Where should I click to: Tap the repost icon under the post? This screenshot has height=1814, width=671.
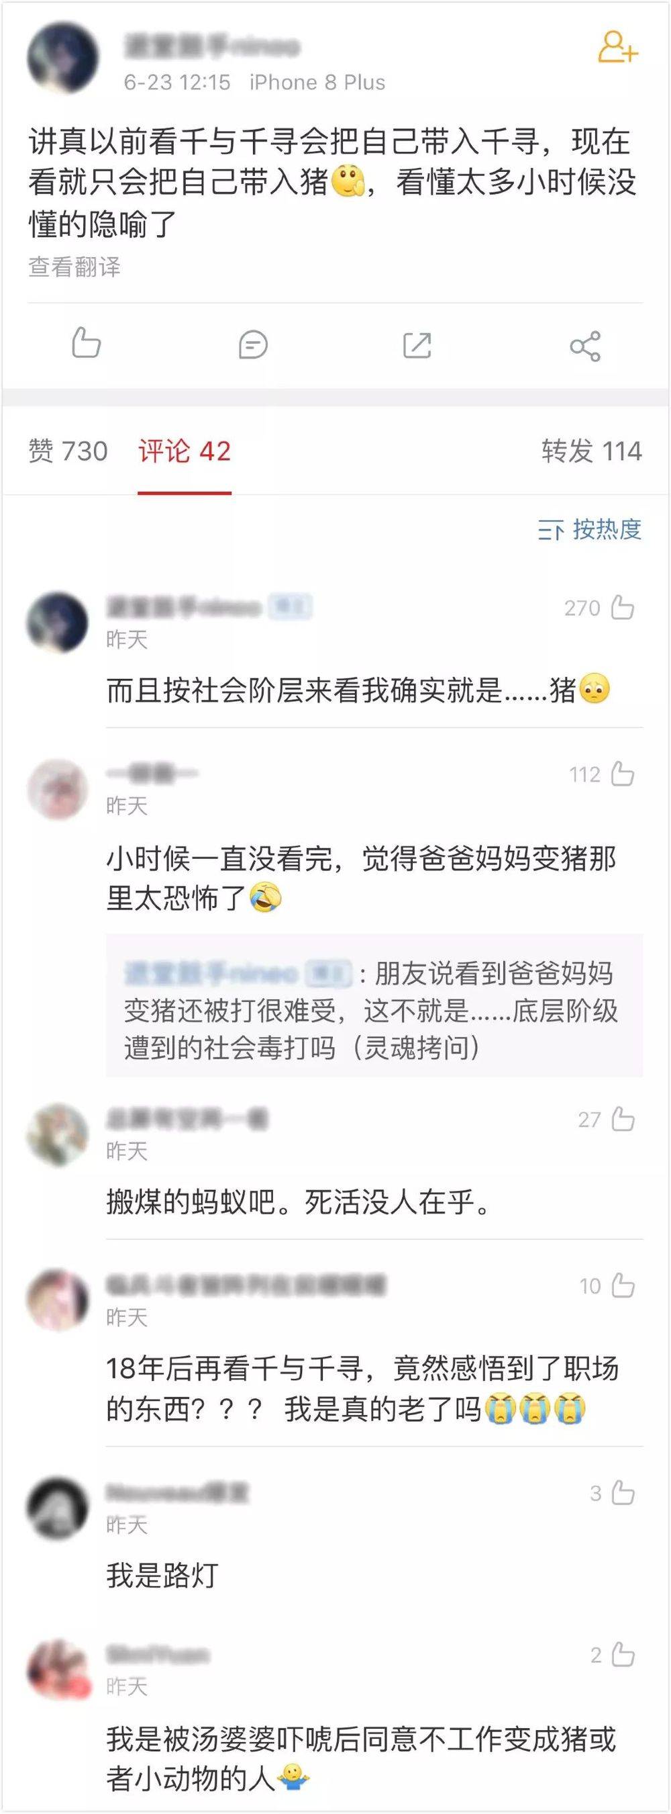417,345
